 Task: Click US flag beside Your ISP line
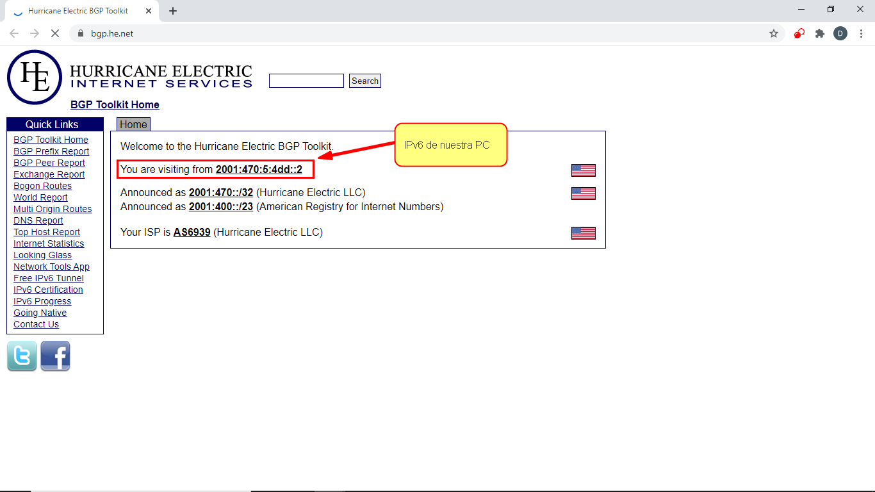point(584,233)
